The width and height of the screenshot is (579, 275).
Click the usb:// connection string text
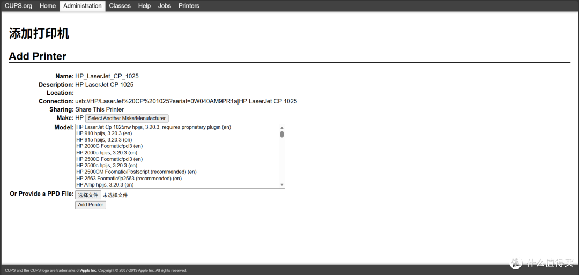(186, 101)
